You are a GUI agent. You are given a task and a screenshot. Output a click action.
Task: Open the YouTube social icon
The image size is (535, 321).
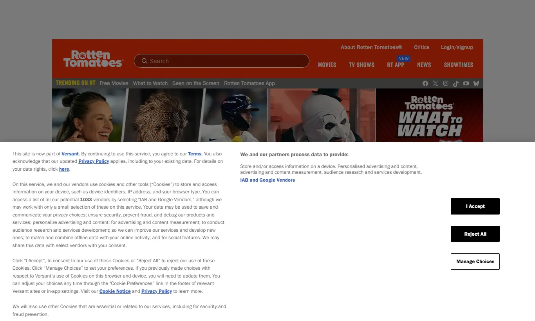466,83
